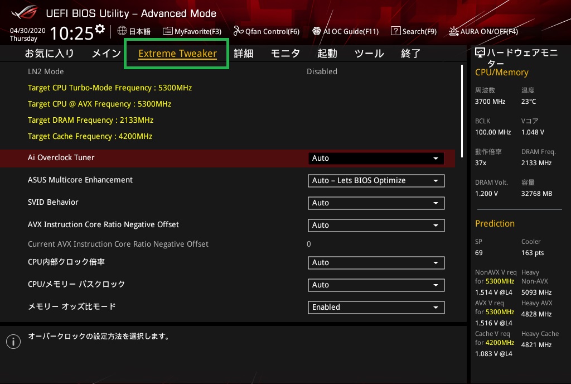Image resolution: width=571 pixels, height=384 pixels.
Task: Open the 起動 tab
Action: (327, 54)
